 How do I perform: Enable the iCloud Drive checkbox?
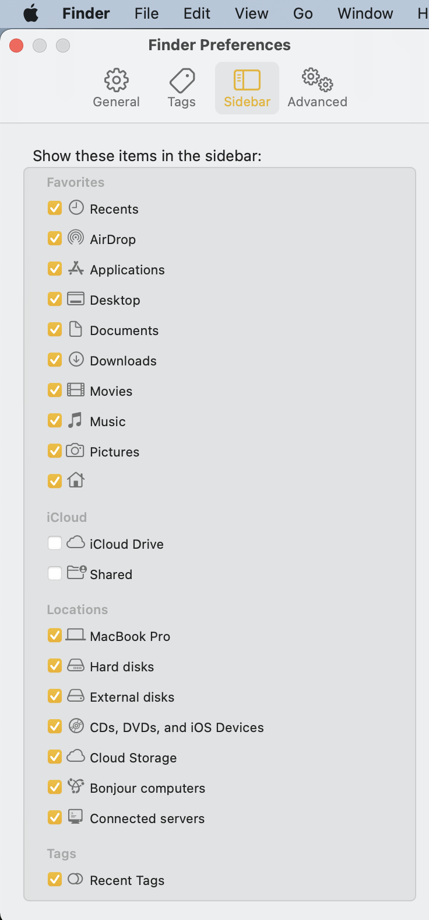[x=55, y=543]
